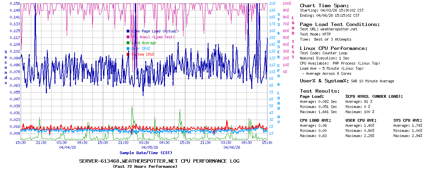Click the weatherspotter.net Test URL text
This screenshot has height=188, width=445.
[339, 29]
